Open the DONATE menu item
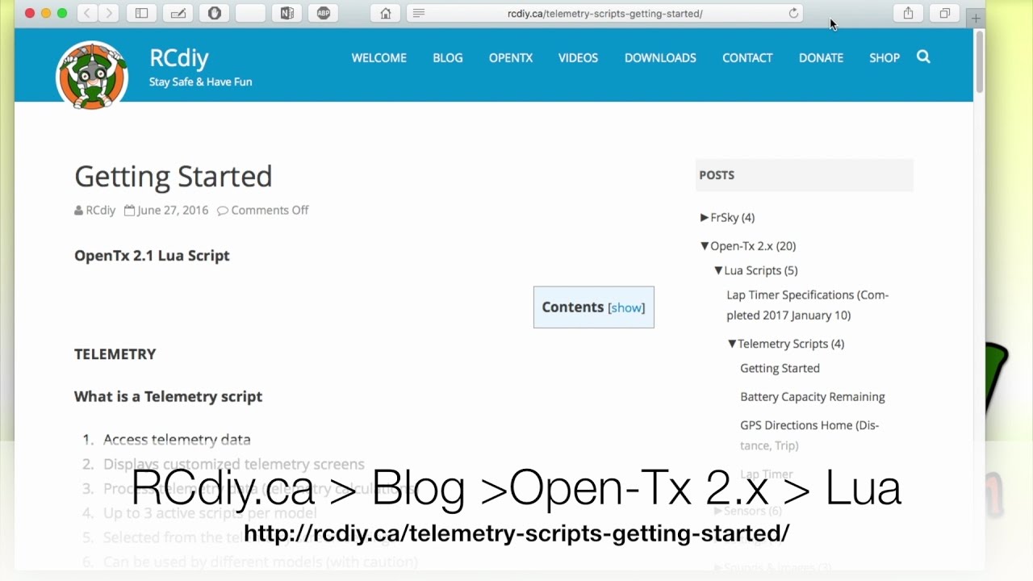Image resolution: width=1033 pixels, height=581 pixels. 821,57
